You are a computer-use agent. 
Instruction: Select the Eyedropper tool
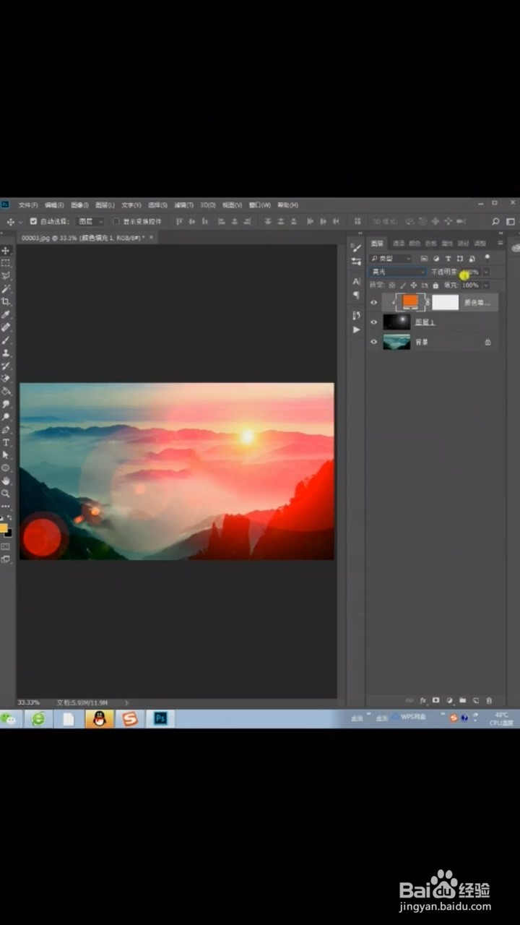6,314
